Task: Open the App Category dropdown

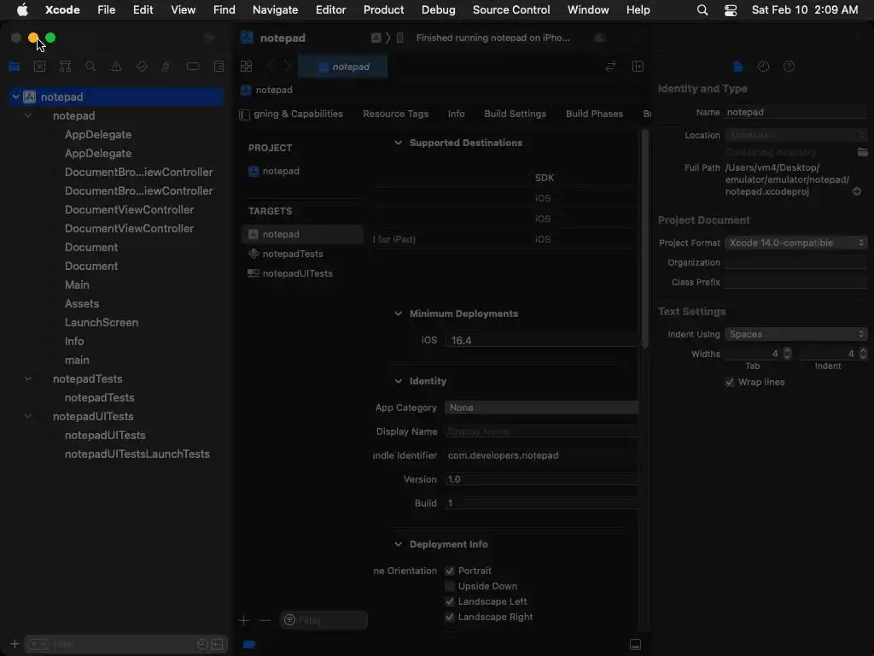Action: (541, 407)
